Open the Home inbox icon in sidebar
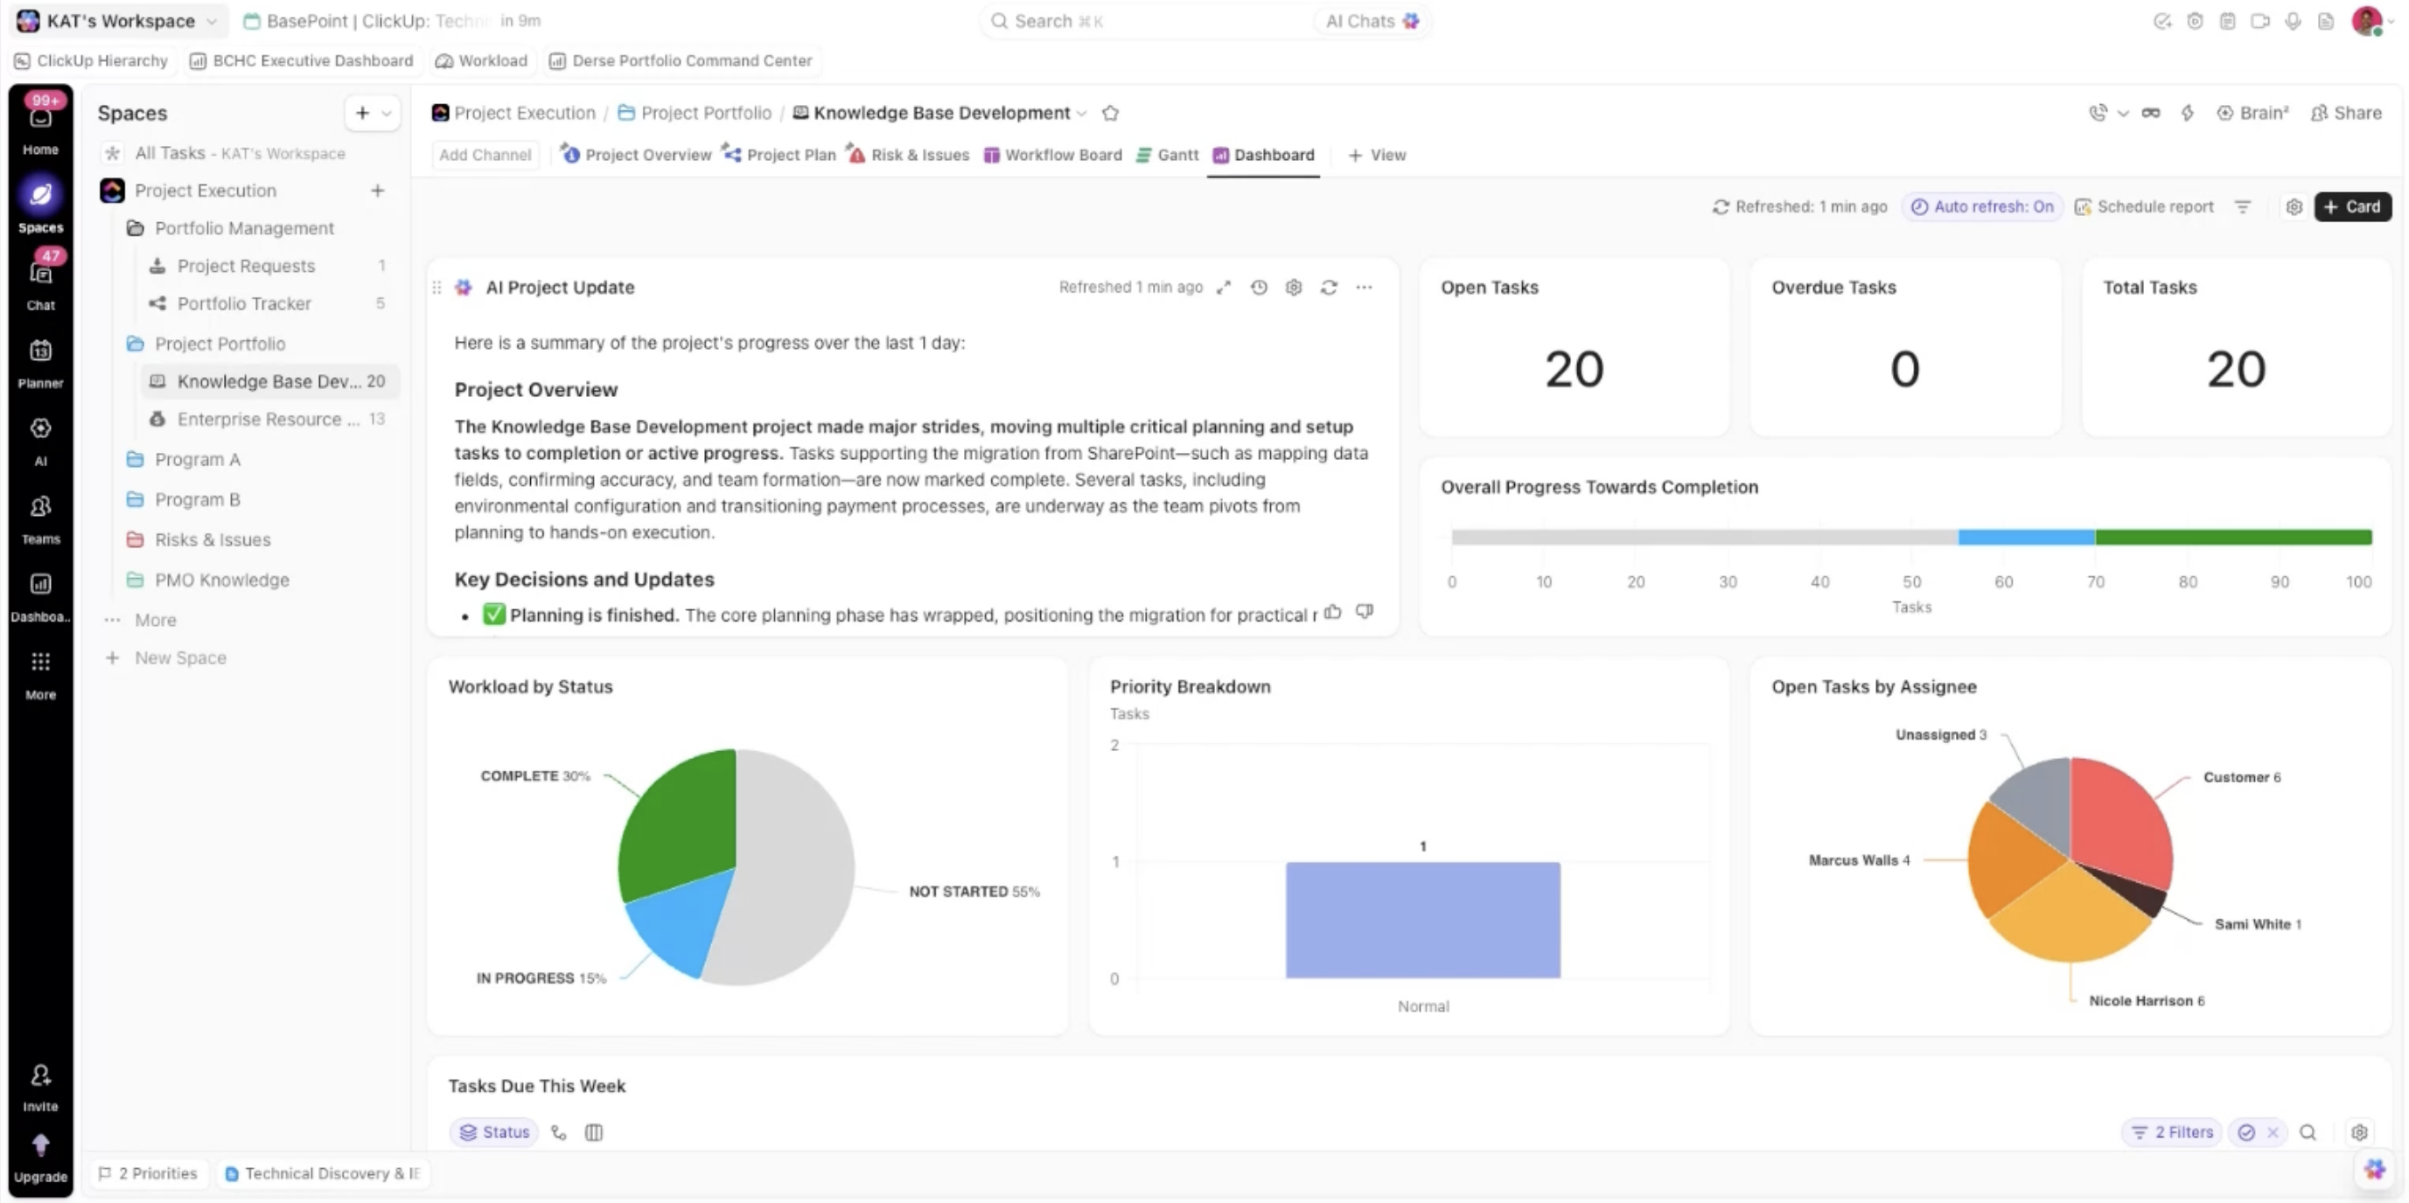The width and height of the screenshot is (2409, 1203). coord(40,119)
